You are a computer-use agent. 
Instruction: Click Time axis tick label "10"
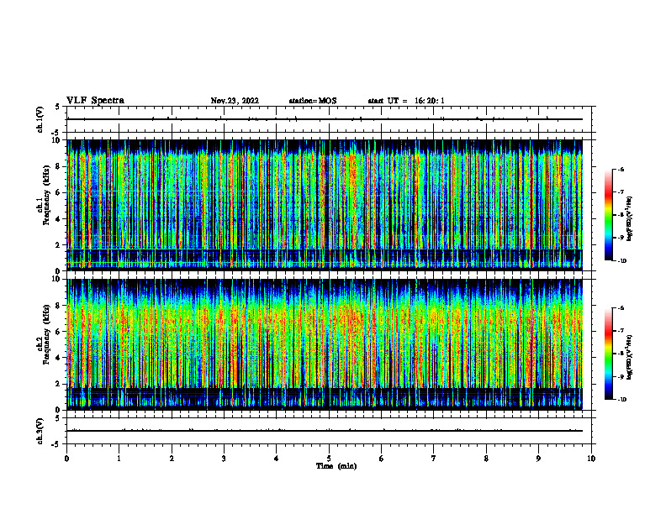point(591,459)
